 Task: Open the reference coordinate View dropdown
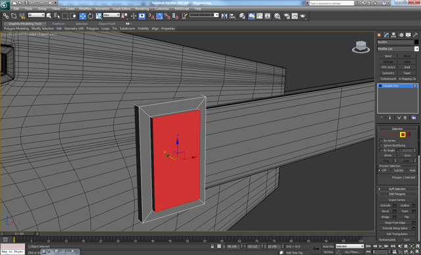click(x=111, y=15)
